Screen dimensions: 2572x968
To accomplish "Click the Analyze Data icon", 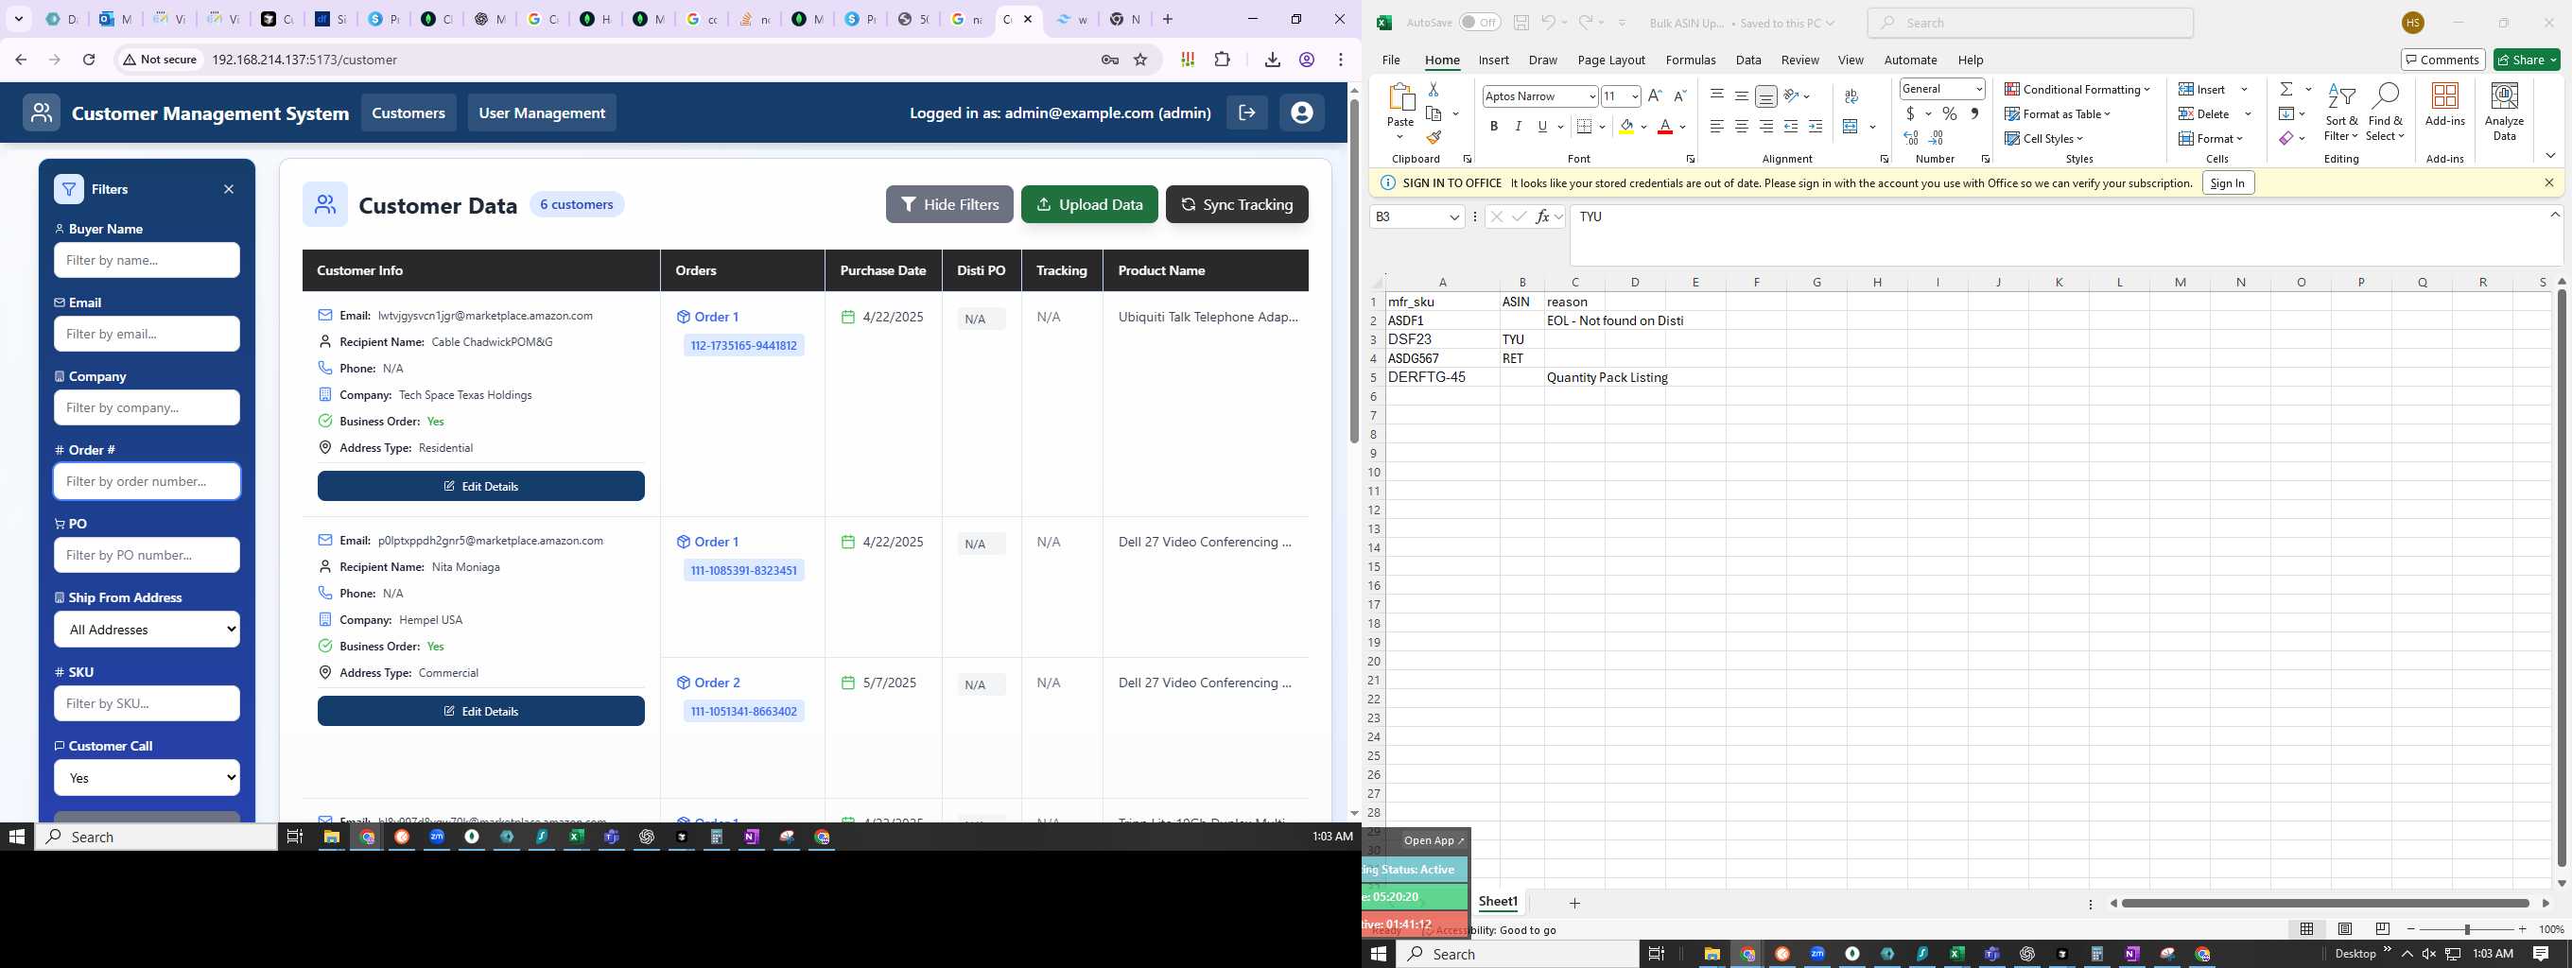I will click(x=2504, y=110).
